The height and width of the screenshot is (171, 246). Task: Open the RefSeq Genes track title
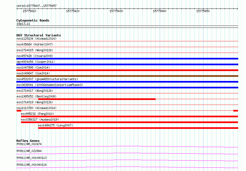(28, 141)
